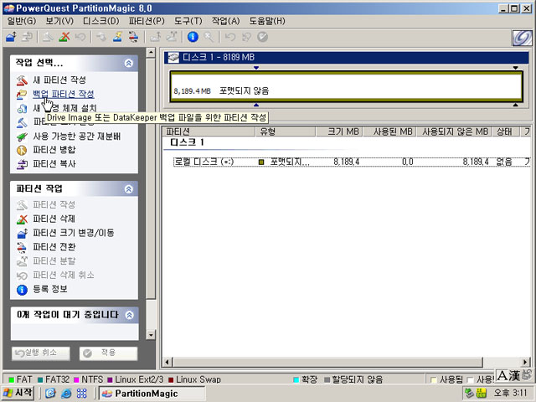Click 파티션 삭제 in partition operations

(54, 219)
